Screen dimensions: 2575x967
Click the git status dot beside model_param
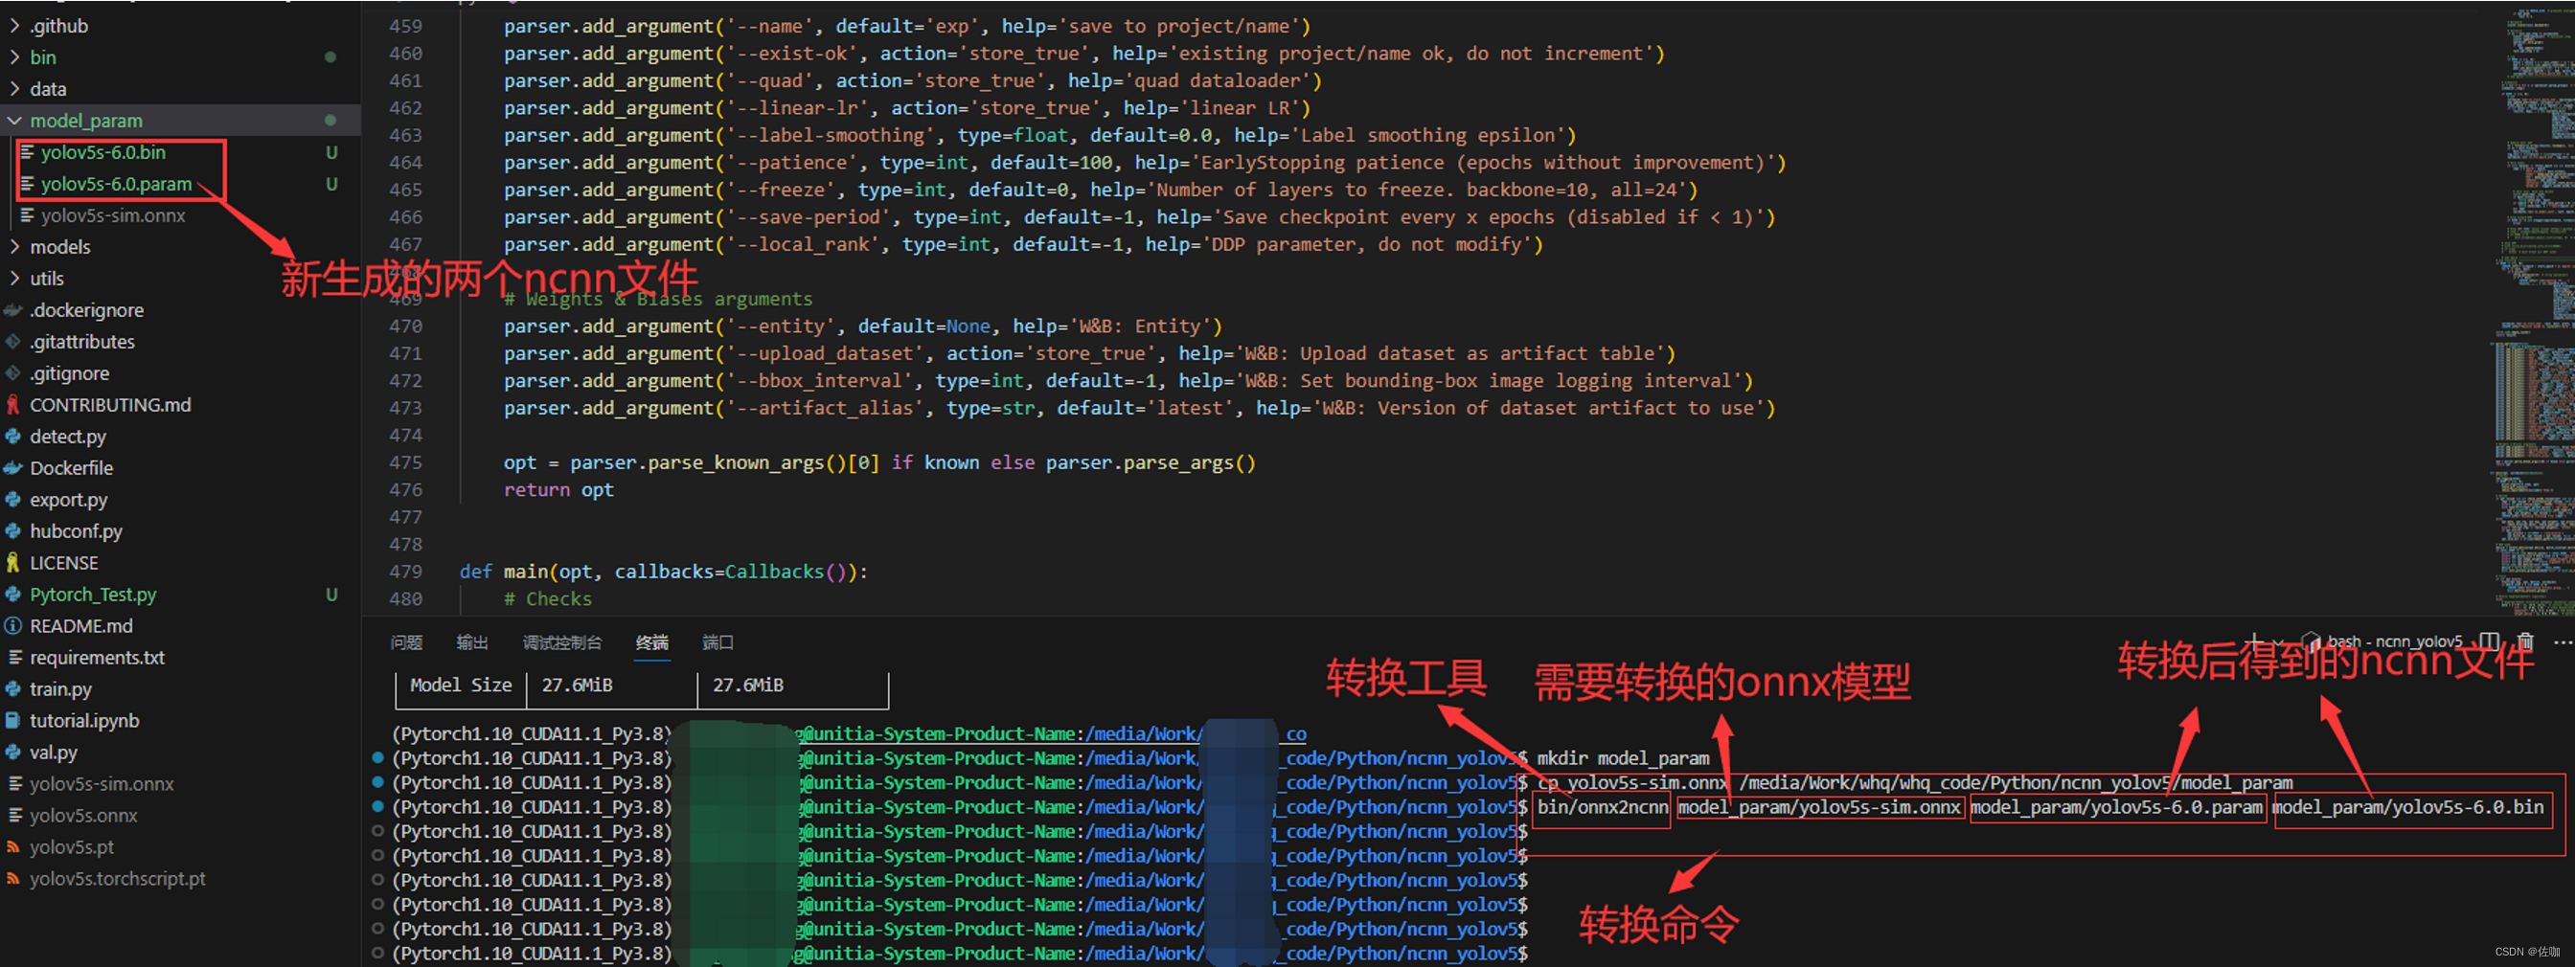(x=330, y=121)
